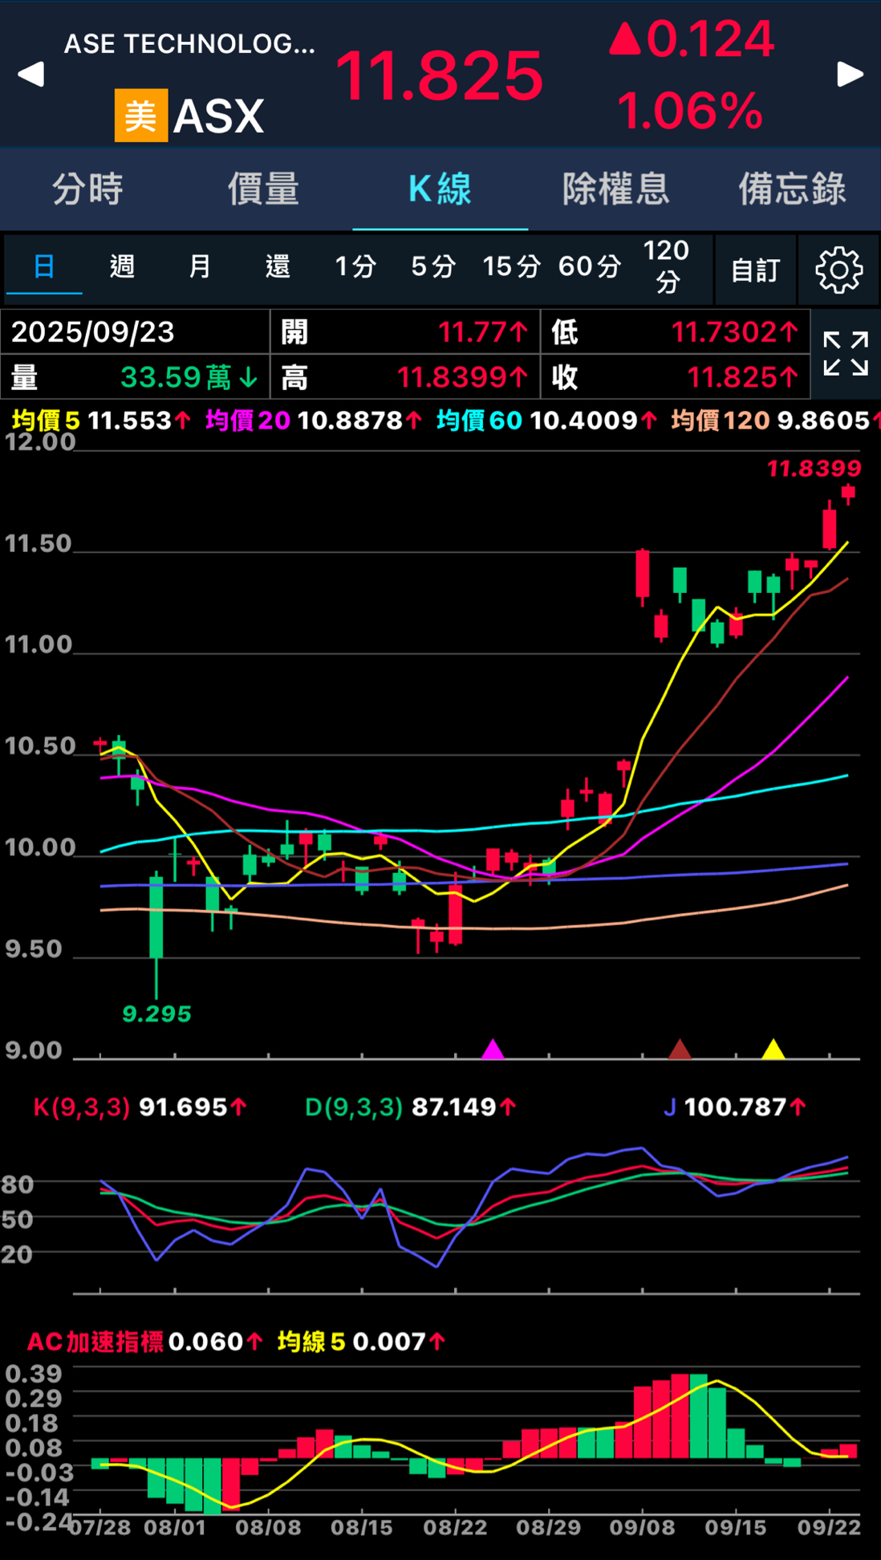Image resolution: width=881 pixels, height=1560 pixels.
Task: Tap the magenta triangle marker on chart
Action: 493,1049
